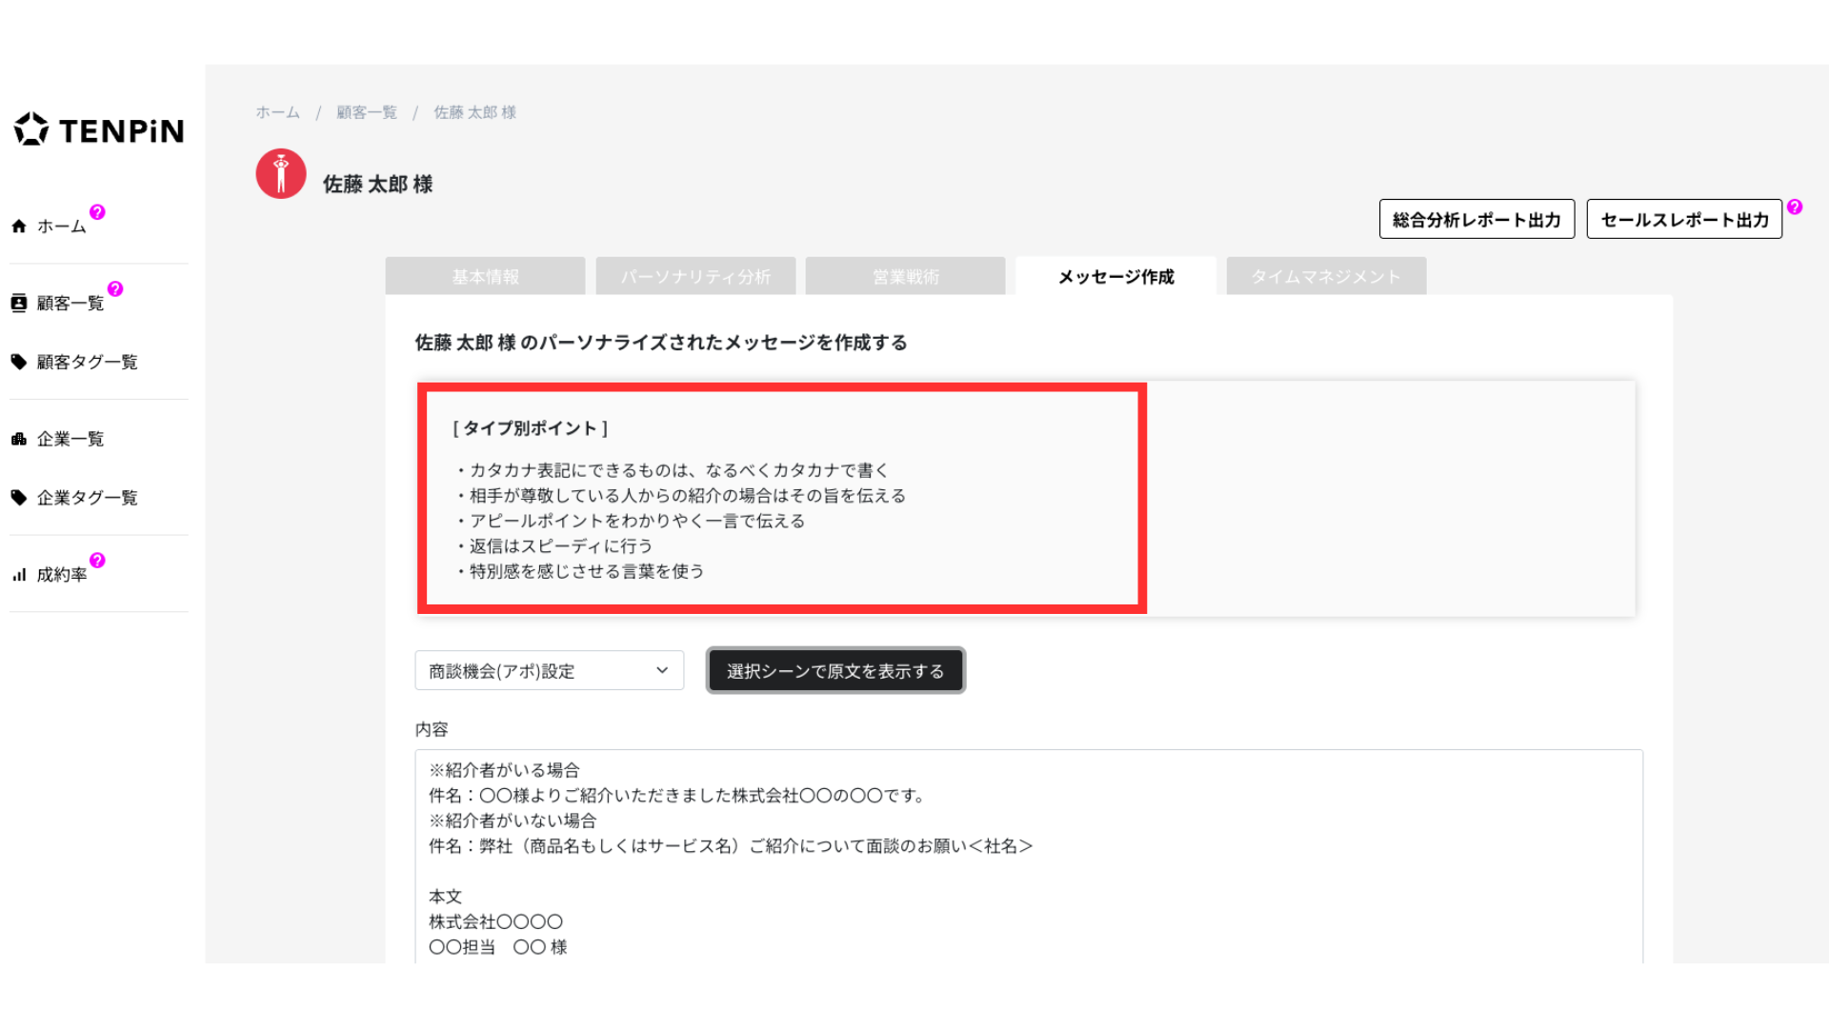
Task: Click the 佐藤 太郎 red avatar icon
Action: (281, 174)
